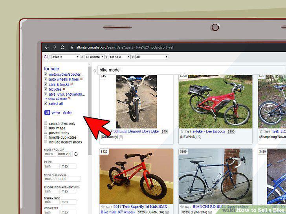Hide the Duluth, GA listing icon
Screen dimensions: 286x214
[167, 212]
